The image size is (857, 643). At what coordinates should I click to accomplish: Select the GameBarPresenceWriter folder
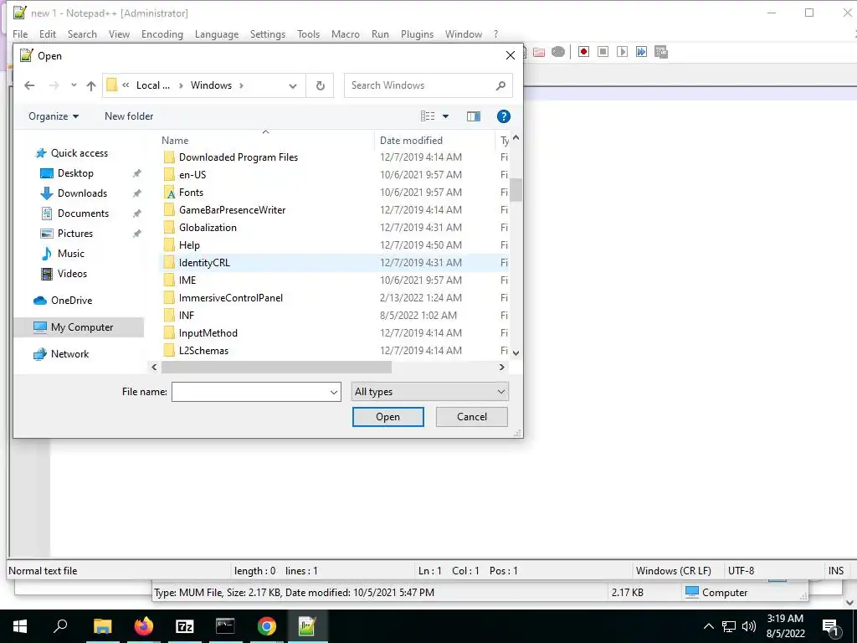coord(232,210)
